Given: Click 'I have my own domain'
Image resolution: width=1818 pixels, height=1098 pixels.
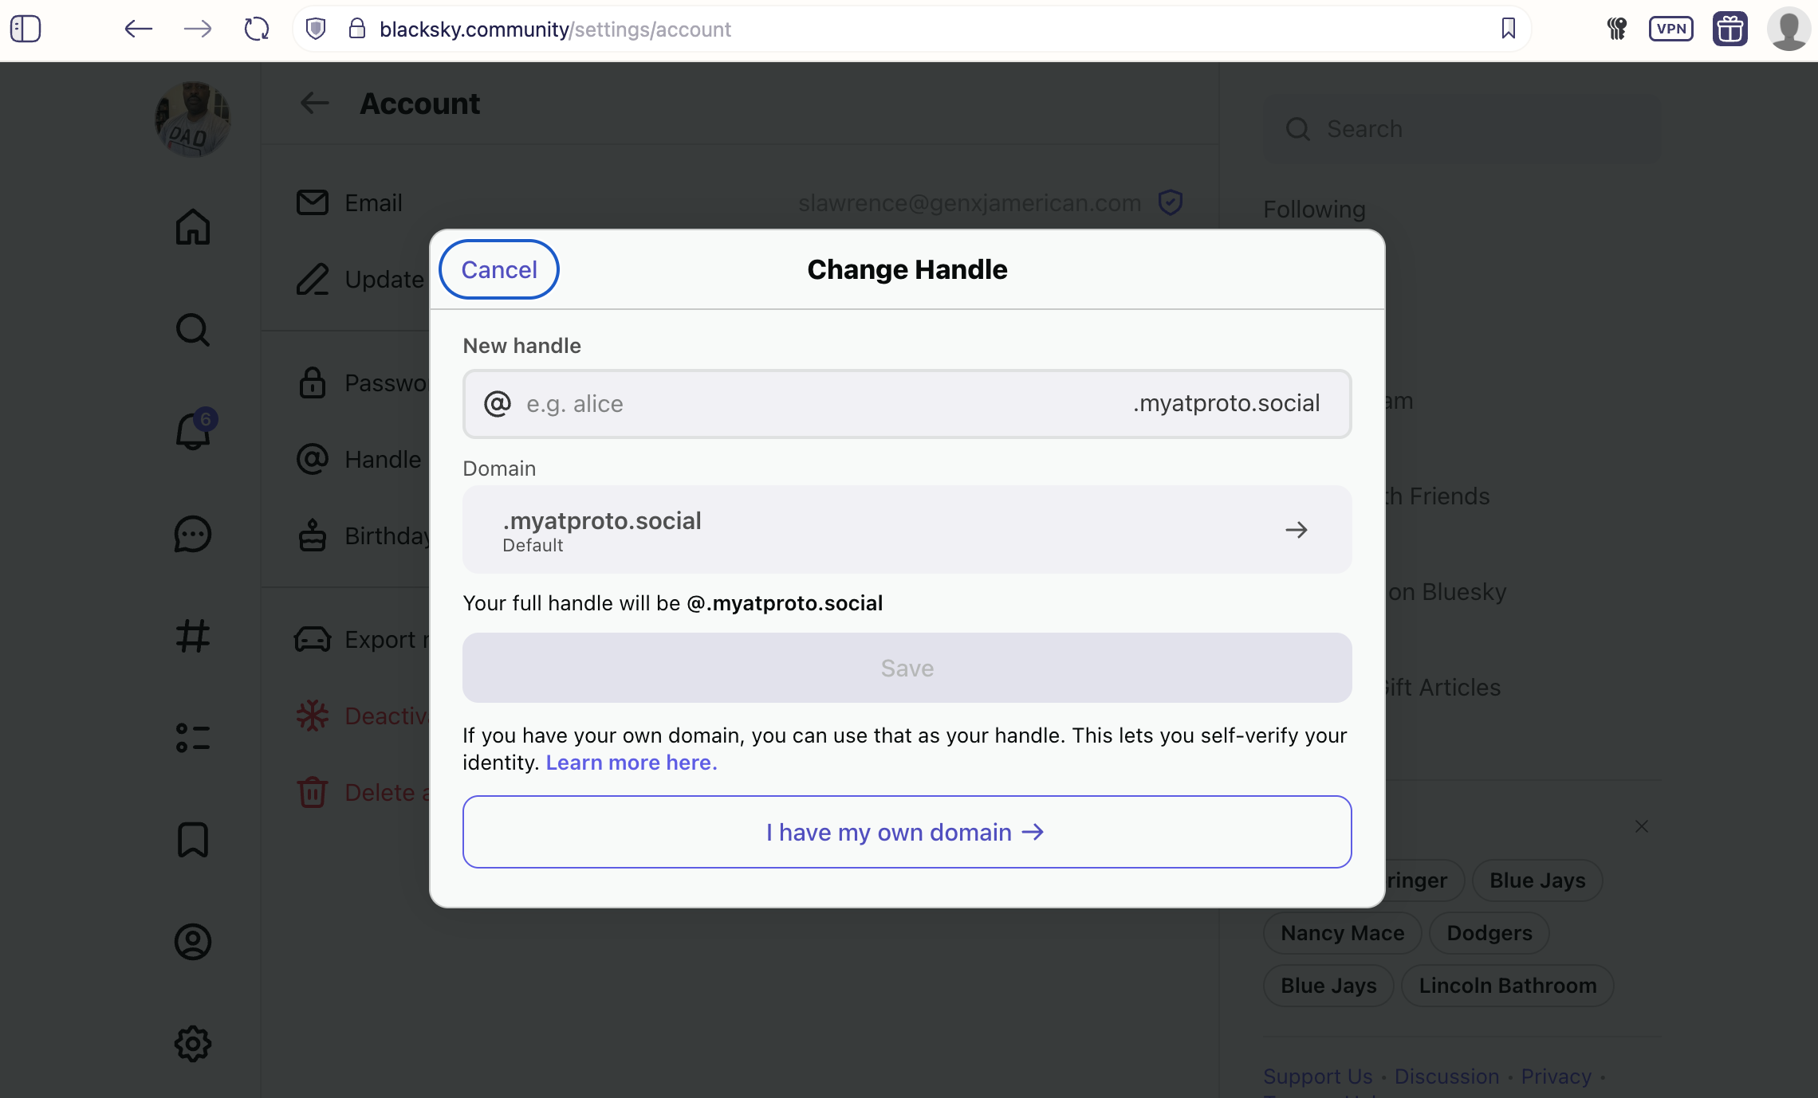Looking at the screenshot, I should click(906, 831).
